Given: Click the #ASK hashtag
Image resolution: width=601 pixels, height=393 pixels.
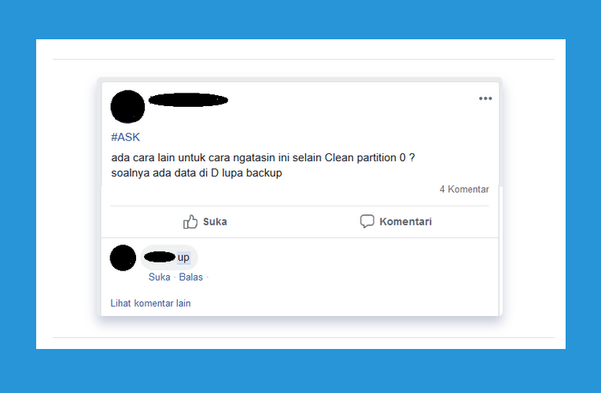Looking at the screenshot, I should click(125, 137).
